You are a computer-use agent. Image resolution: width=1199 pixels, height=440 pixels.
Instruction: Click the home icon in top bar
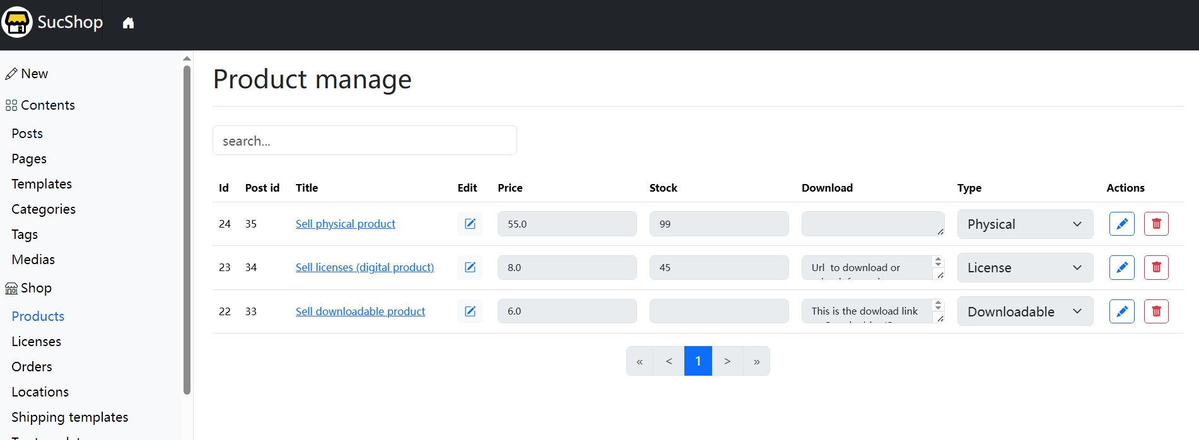[128, 23]
